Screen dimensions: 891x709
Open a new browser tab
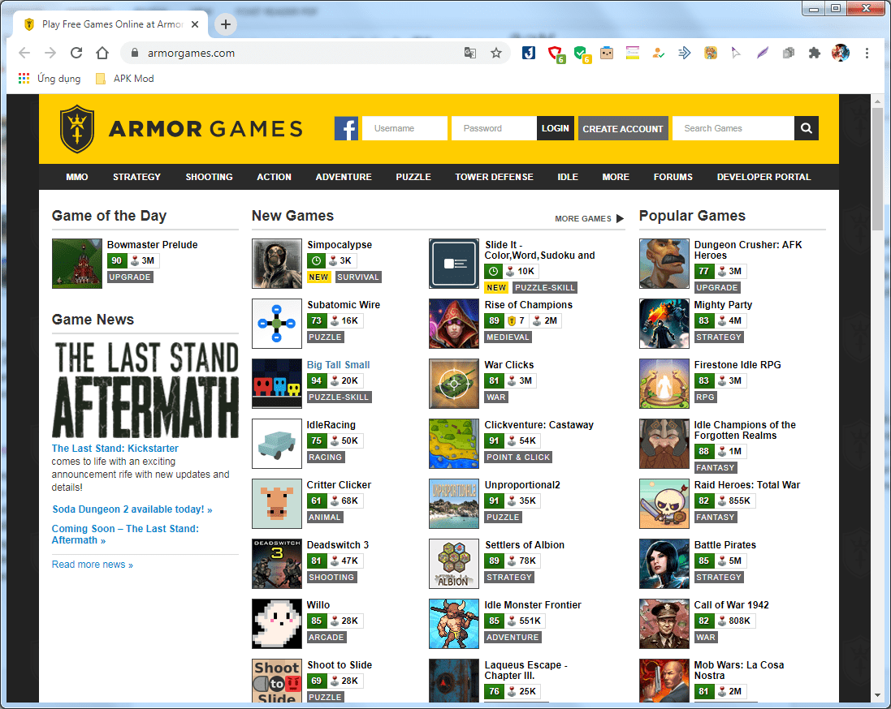coord(226,24)
